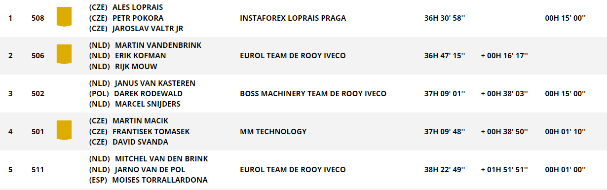
Task: Select co-driver Darek Rodewald
Action: [148, 94]
